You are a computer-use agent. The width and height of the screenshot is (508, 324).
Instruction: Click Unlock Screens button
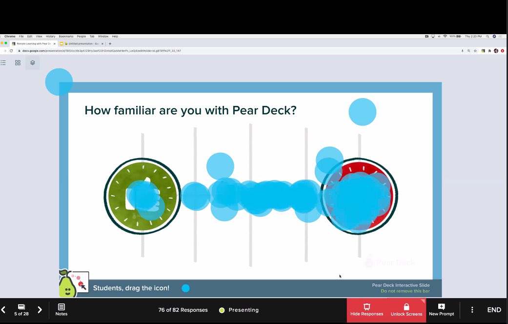(x=406, y=310)
